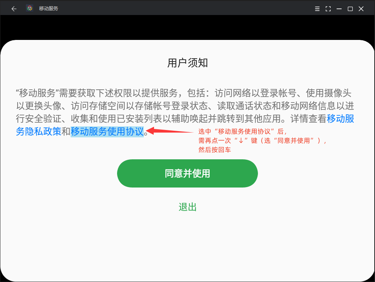
Task: Click the 用户须知 dialog heading
Action: [x=187, y=63]
